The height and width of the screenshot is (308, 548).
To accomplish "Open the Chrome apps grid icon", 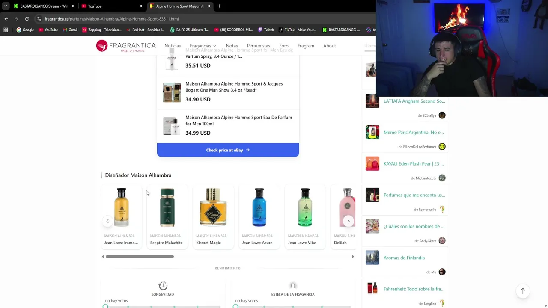I will (6, 30).
